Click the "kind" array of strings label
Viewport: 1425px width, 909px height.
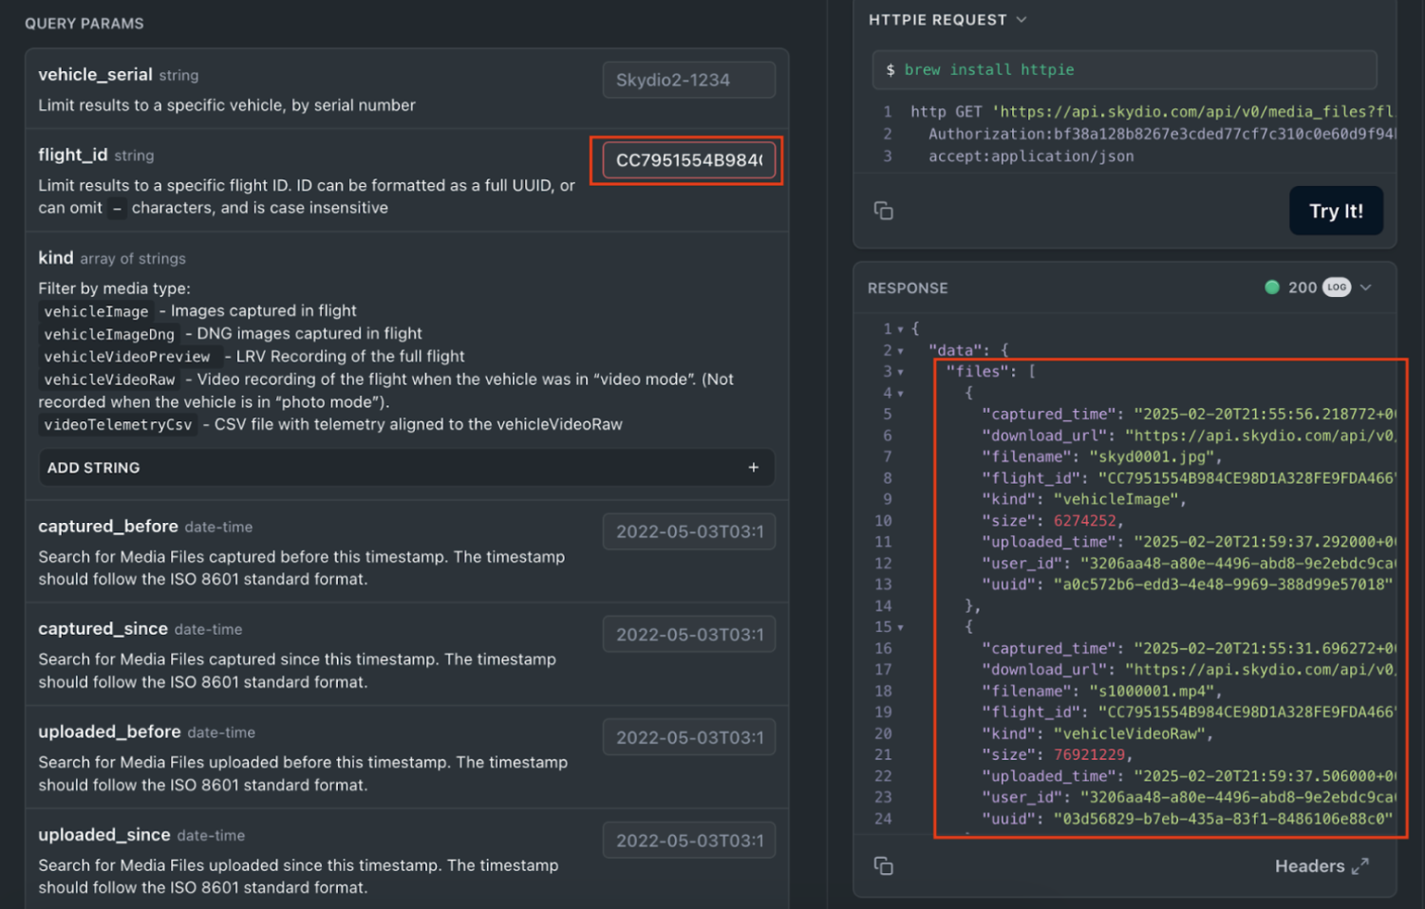112,258
